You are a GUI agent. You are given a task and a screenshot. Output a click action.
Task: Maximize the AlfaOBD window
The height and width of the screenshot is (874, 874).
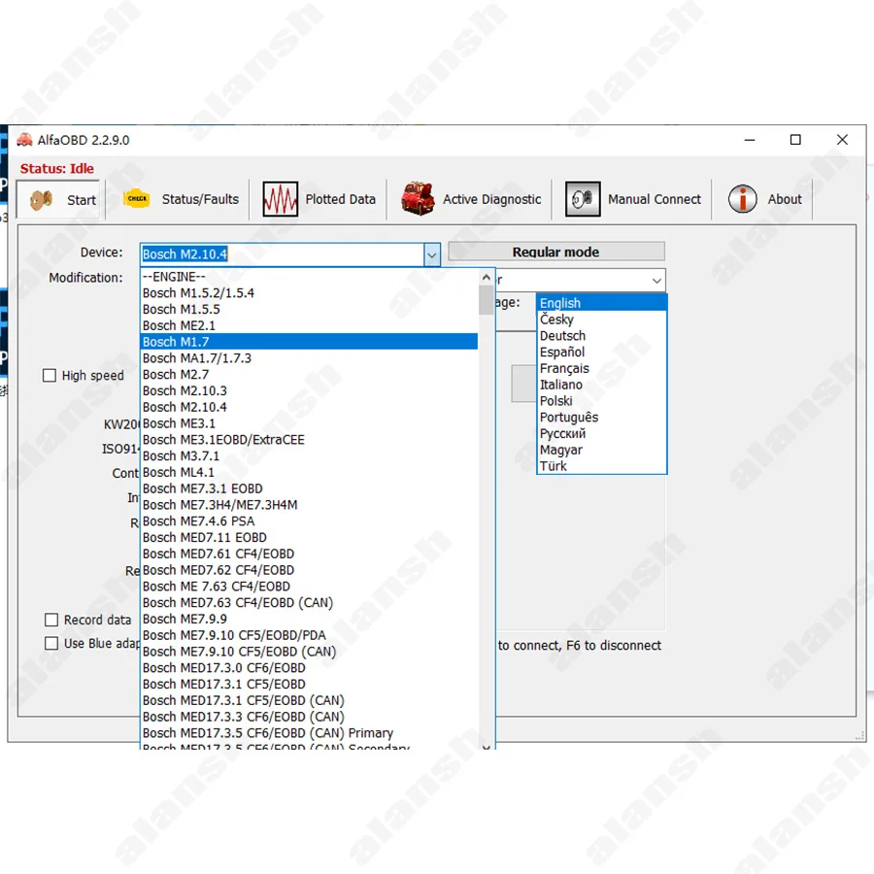pyautogui.click(x=795, y=140)
